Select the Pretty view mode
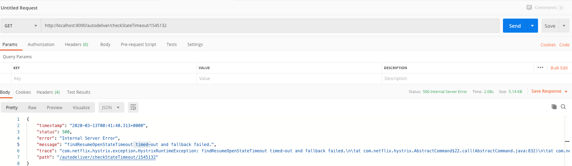 click(x=12, y=107)
